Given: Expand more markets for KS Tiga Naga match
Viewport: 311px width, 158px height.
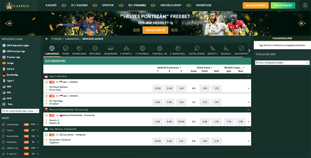Looking at the screenshot, I should (248, 103).
